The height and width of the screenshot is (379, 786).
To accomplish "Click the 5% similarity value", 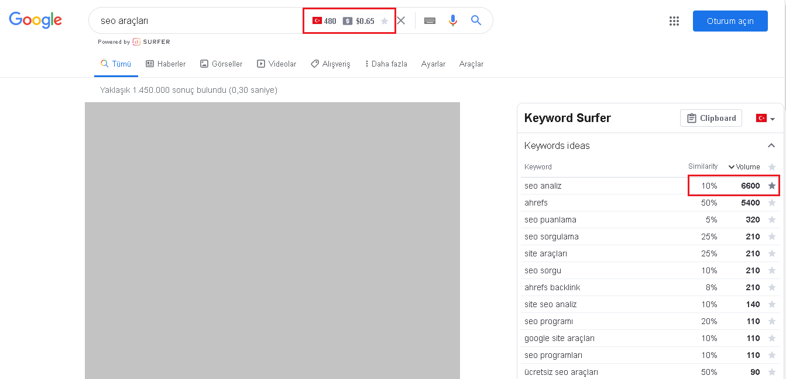I will click(711, 220).
